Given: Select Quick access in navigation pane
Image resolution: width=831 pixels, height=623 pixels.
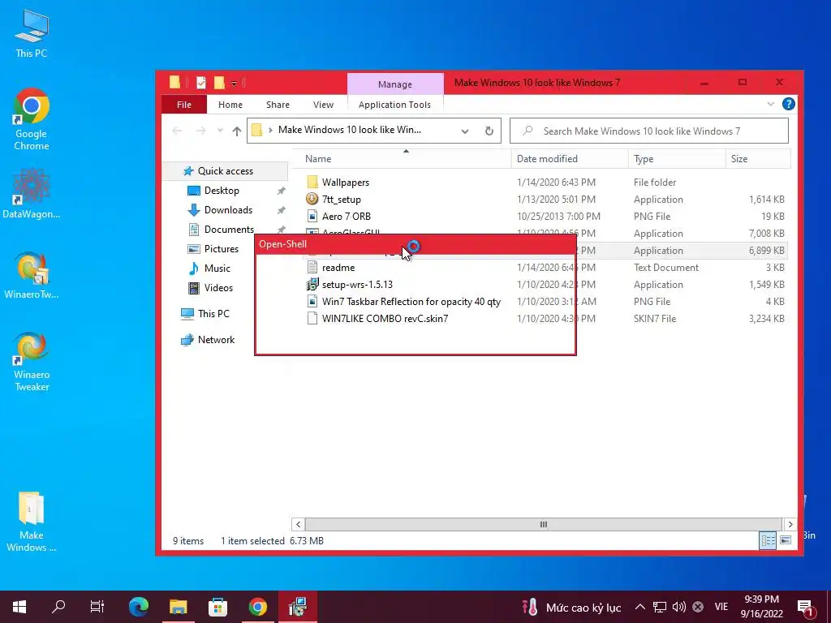Looking at the screenshot, I should [x=226, y=171].
